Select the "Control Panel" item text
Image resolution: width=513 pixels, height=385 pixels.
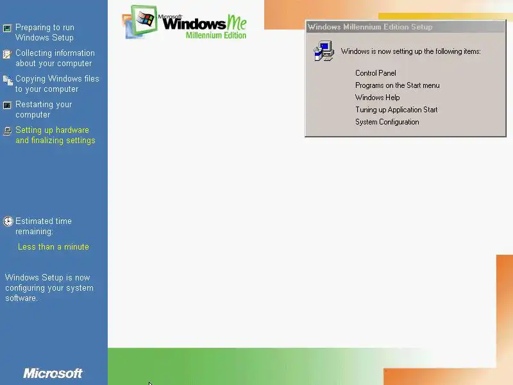pyautogui.click(x=376, y=73)
